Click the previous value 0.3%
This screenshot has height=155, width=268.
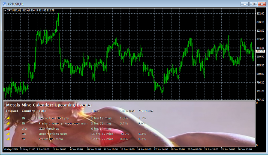142,134
